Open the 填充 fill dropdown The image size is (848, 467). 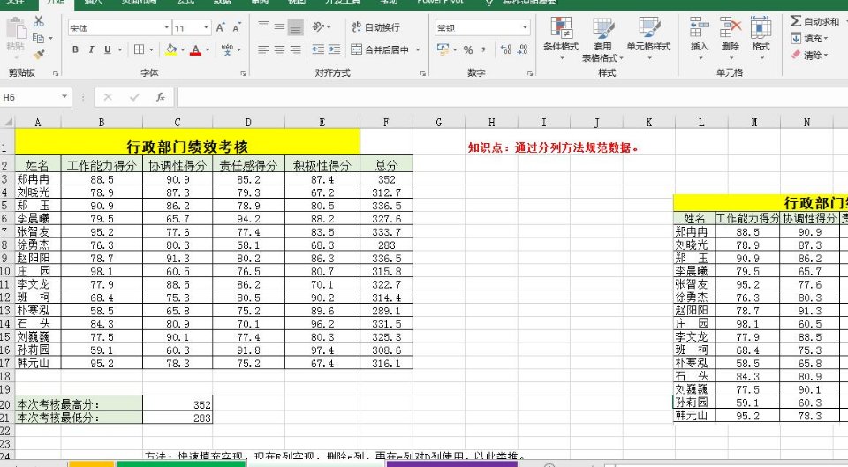click(810, 38)
